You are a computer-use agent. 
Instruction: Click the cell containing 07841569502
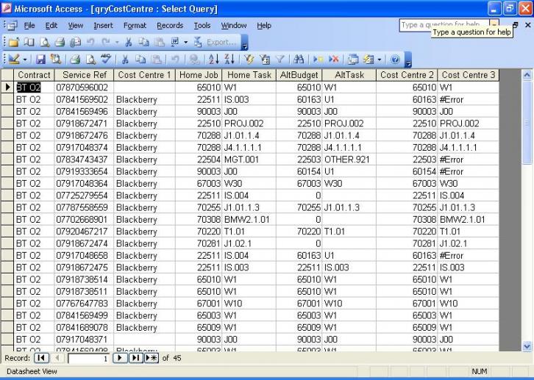tap(84, 100)
